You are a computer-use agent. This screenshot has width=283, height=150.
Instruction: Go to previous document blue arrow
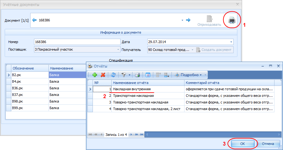tap(34, 20)
